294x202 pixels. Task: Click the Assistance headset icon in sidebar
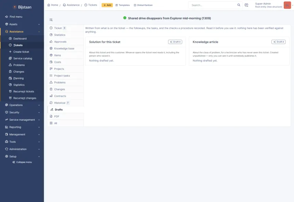point(6,31)
